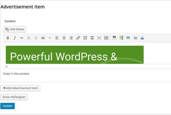Image resolution: width=171 pixels, height=115 pixels.
Task: Click the Add Media button
Action: 14,29
